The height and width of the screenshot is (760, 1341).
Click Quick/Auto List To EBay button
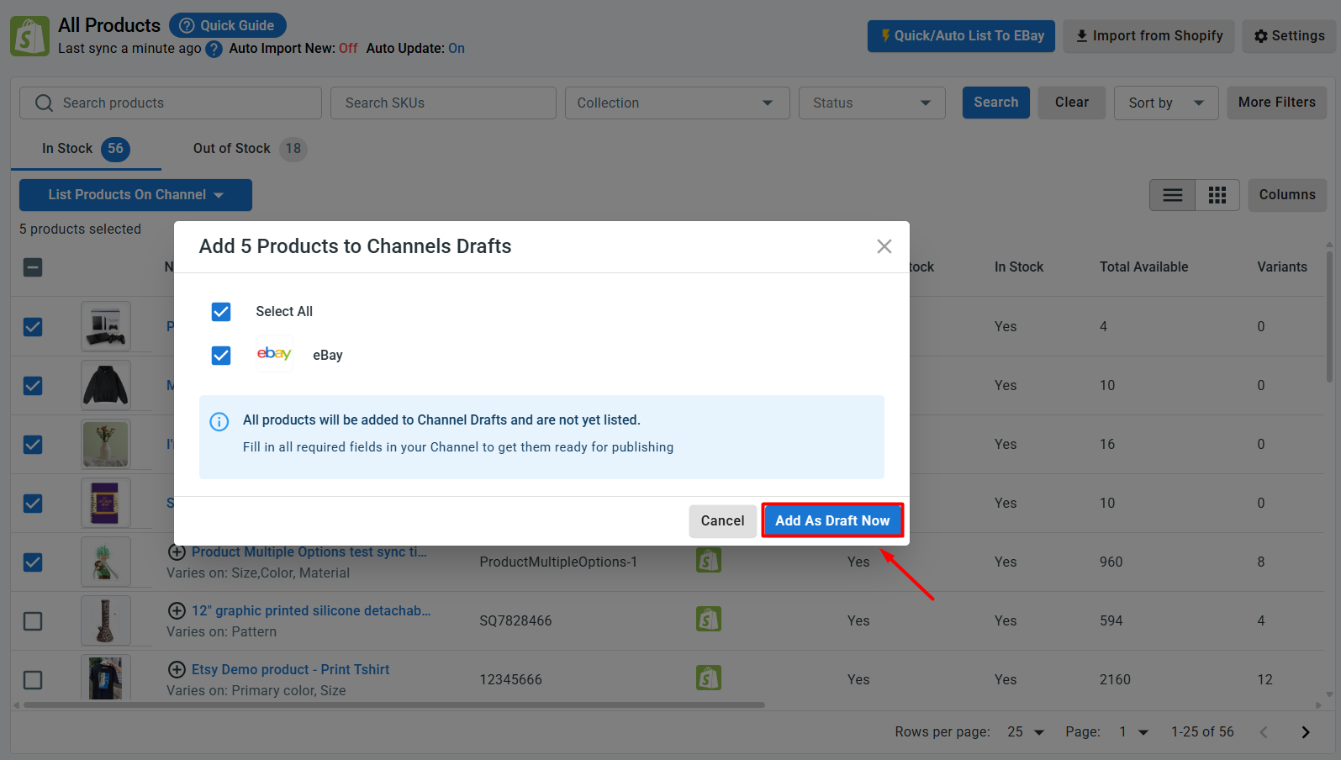(x=961, y=36)
